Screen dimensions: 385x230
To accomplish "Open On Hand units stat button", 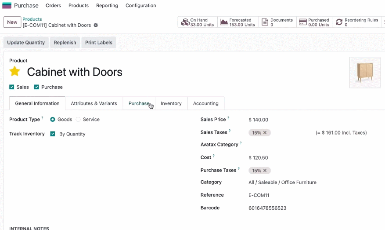I will coord(198,22).
